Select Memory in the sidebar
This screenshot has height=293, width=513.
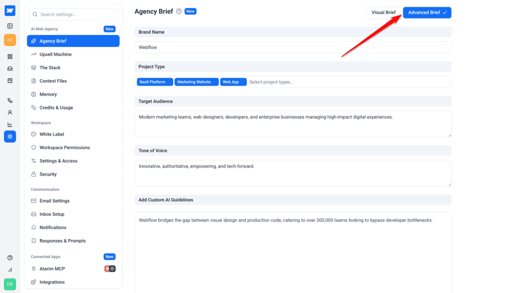tap(73, 94)
